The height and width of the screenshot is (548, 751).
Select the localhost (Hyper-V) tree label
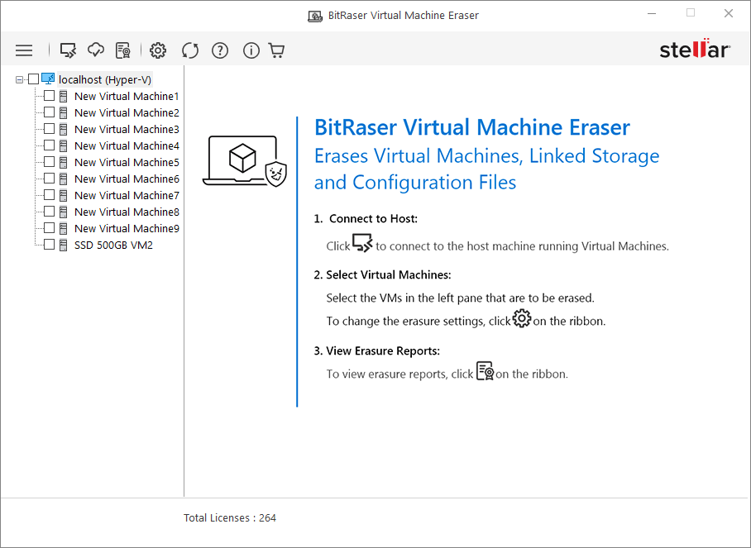[105, 79]
